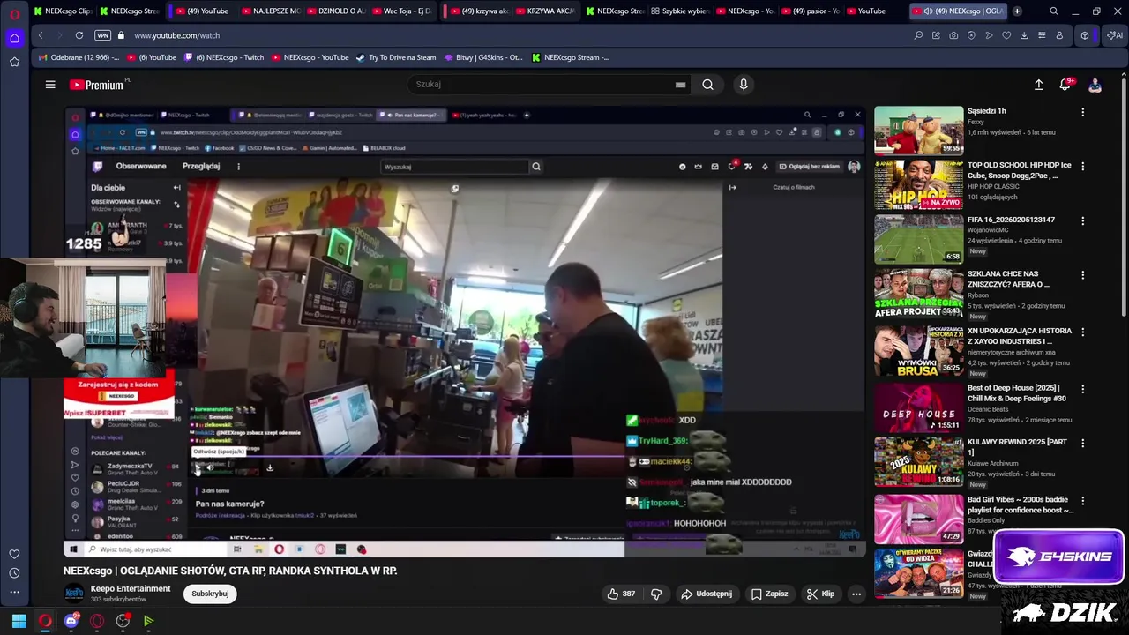
Task: Open Opera sidebar bookmarks star
Action: click(14, 62)
